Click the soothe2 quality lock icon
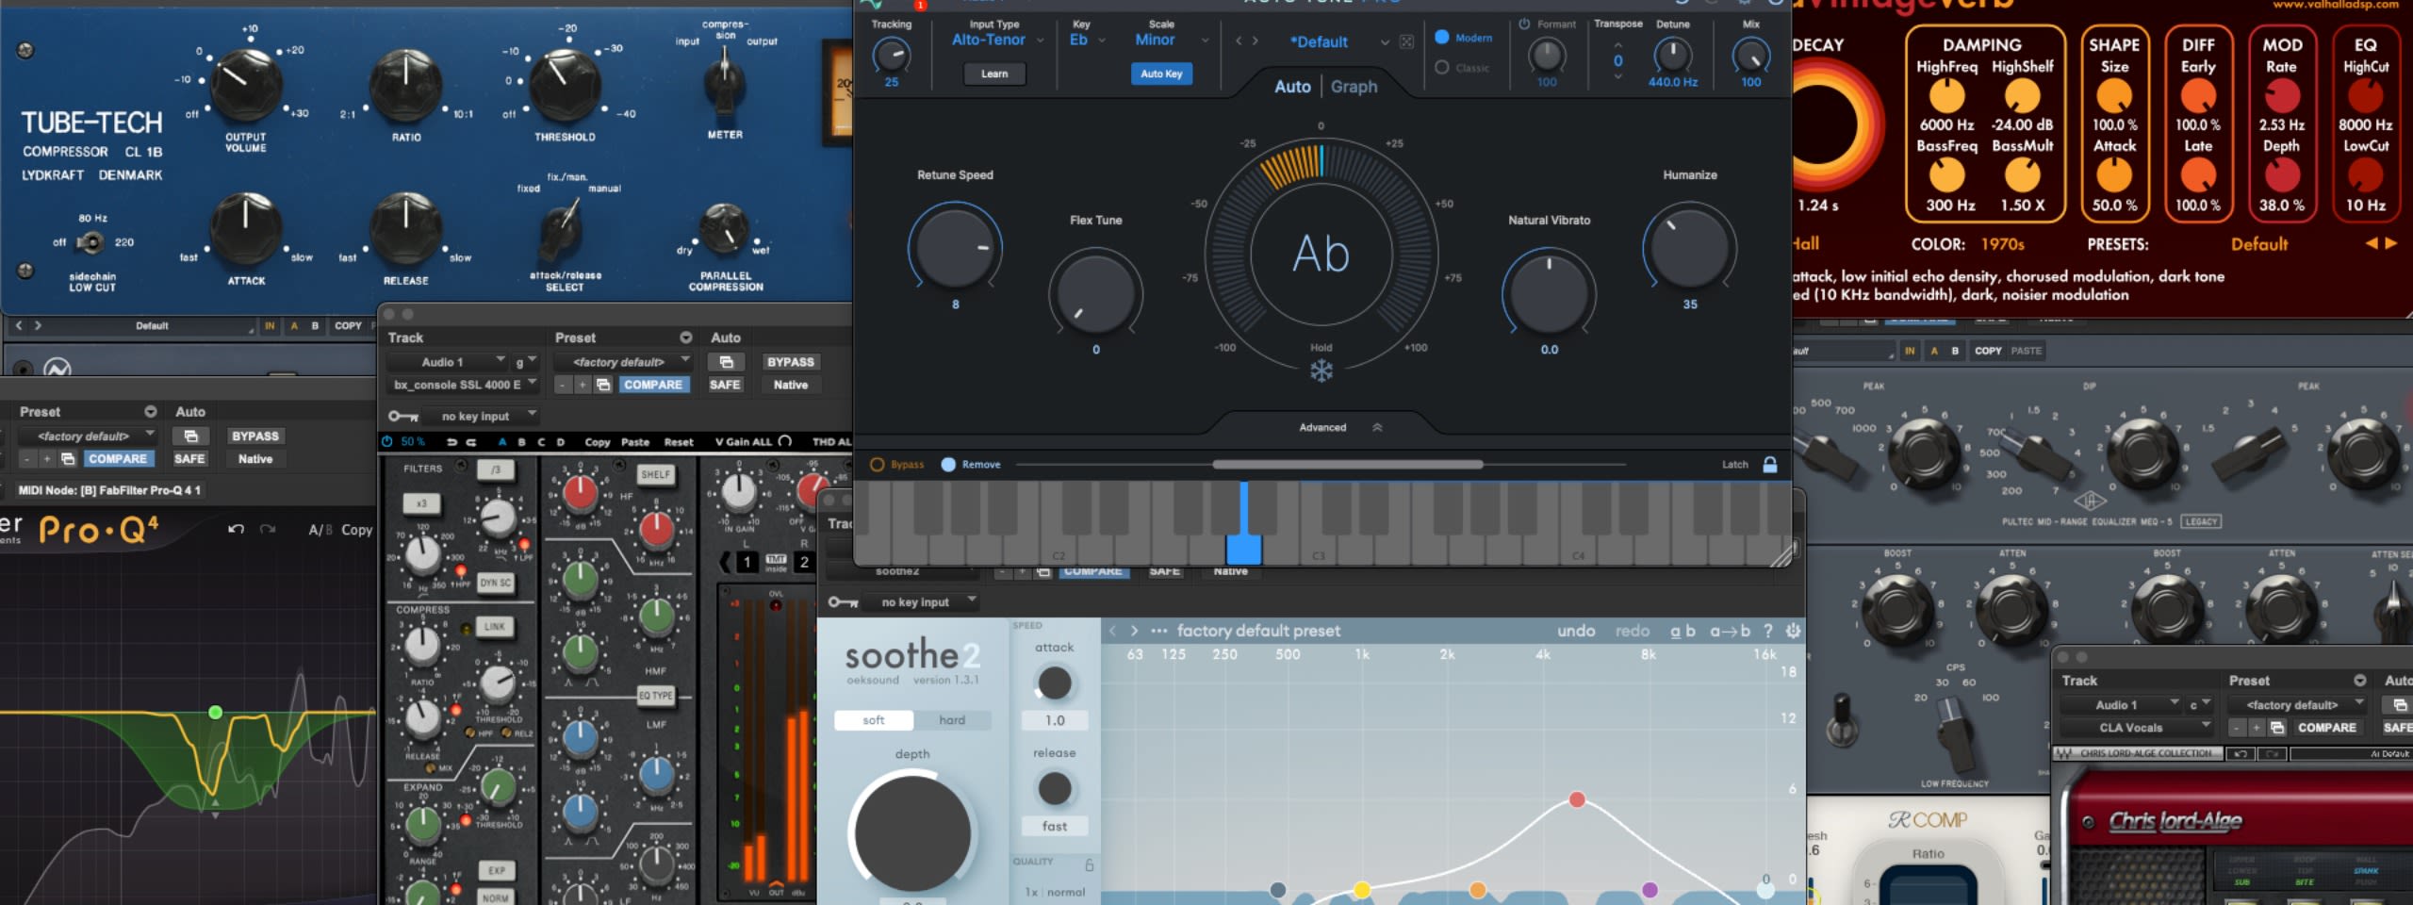The image size is (2413, 905). [x=1090, y=864]
